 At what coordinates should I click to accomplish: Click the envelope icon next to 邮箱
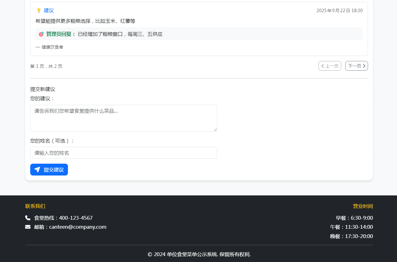click(x=28, y=227)
